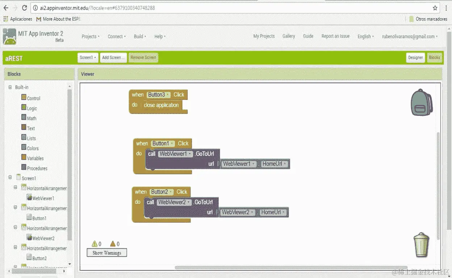The image size is (452, 278).
Task: Open the Lists blocks drawer
Action: pos(31,138)
